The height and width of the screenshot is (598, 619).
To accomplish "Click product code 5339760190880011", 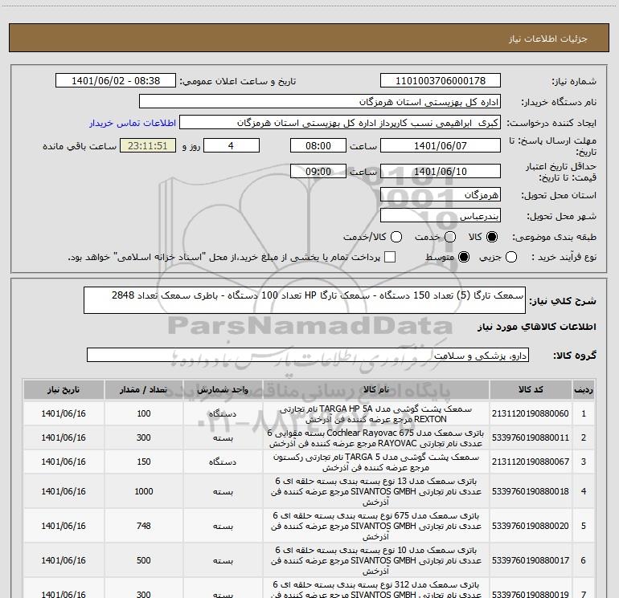I will coord(531,437).
